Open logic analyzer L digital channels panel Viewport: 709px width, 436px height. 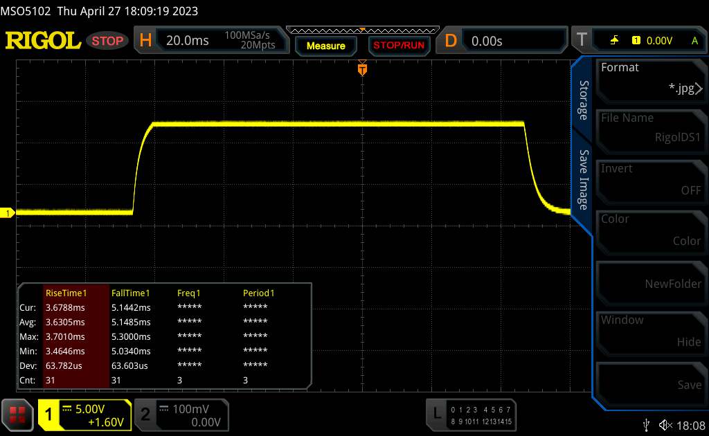[471, 415]
